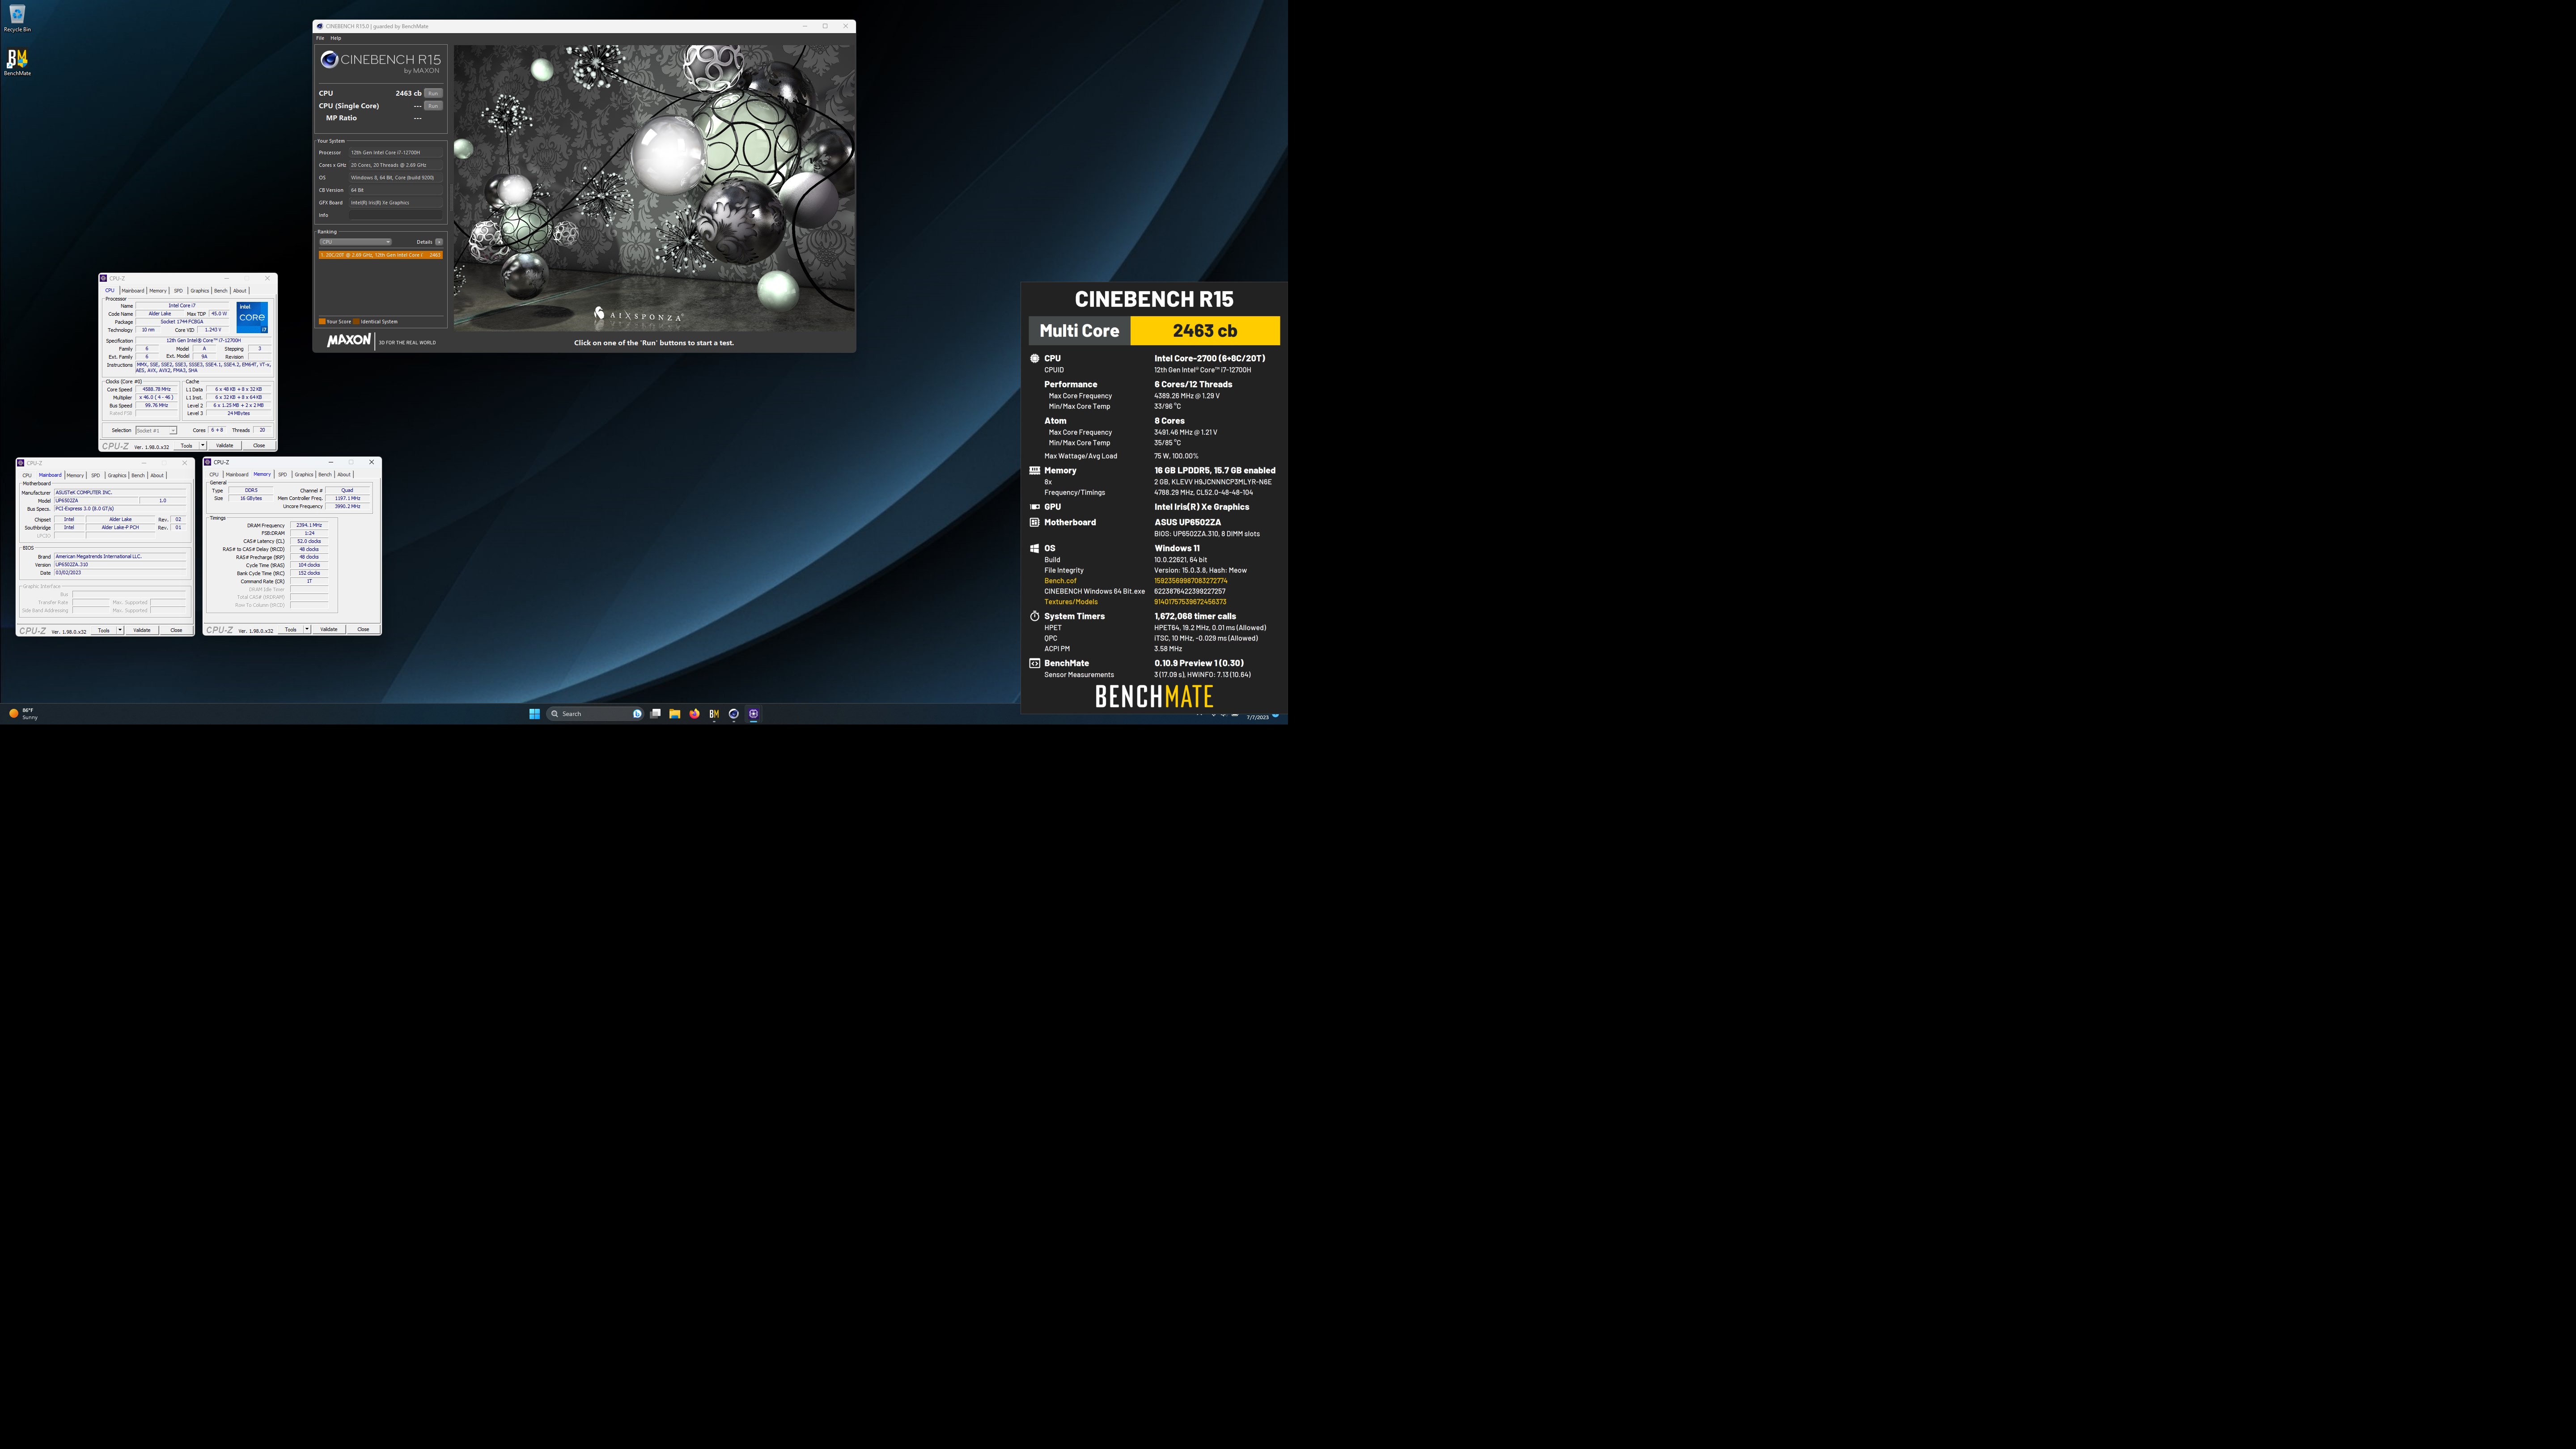Screen dimensions: 2576x1449
Task: Switch to BenchMate in the taskbar
Action: pos(714,714)
